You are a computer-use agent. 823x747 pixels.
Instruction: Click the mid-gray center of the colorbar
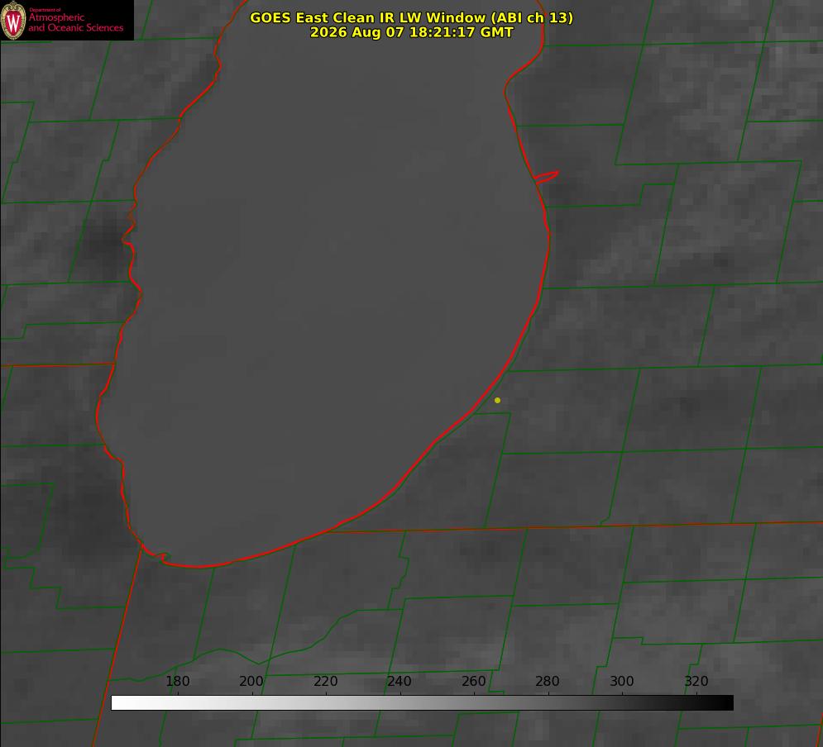pos(423,703)
